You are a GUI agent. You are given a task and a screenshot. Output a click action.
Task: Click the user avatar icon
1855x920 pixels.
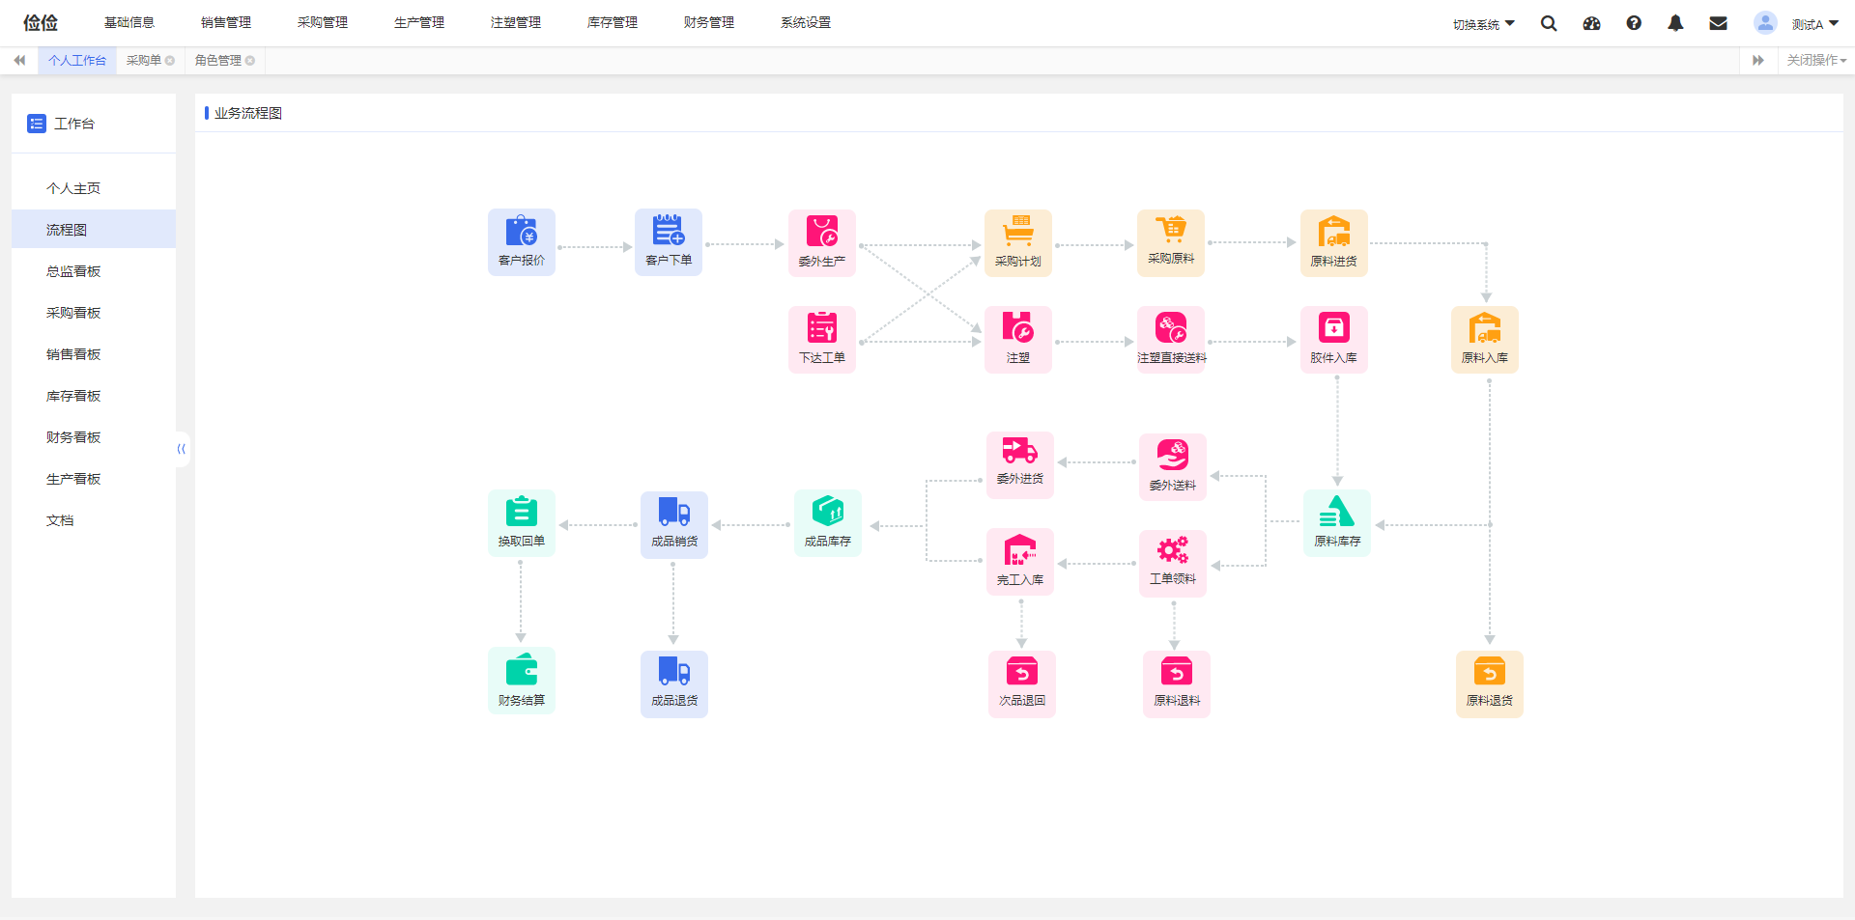tap(1765, 23)
